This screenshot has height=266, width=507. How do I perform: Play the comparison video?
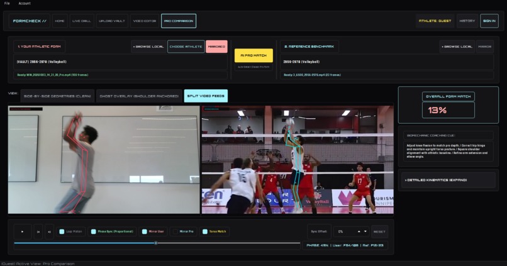(x=23, y=231)
